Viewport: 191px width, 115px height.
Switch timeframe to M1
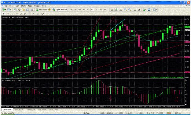[72, 10]
